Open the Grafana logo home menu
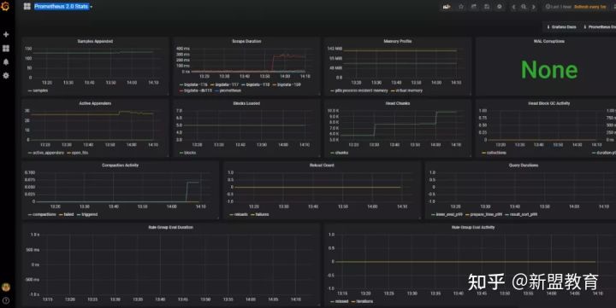The image size is (616, 308). [5, 6]
